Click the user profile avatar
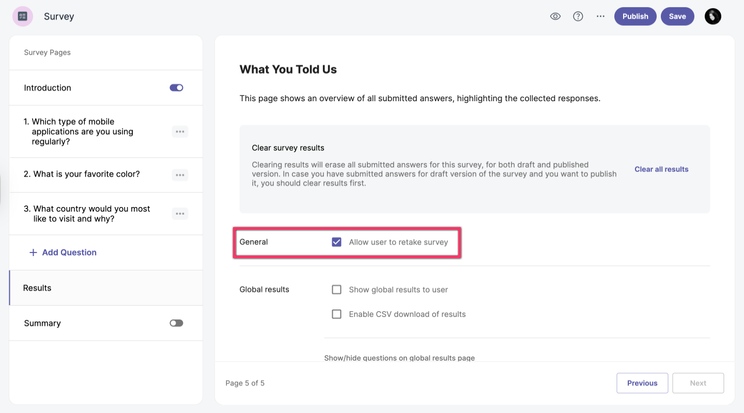Image resolution: width=744 pixels, height=413 pixels. coord(712,17)
